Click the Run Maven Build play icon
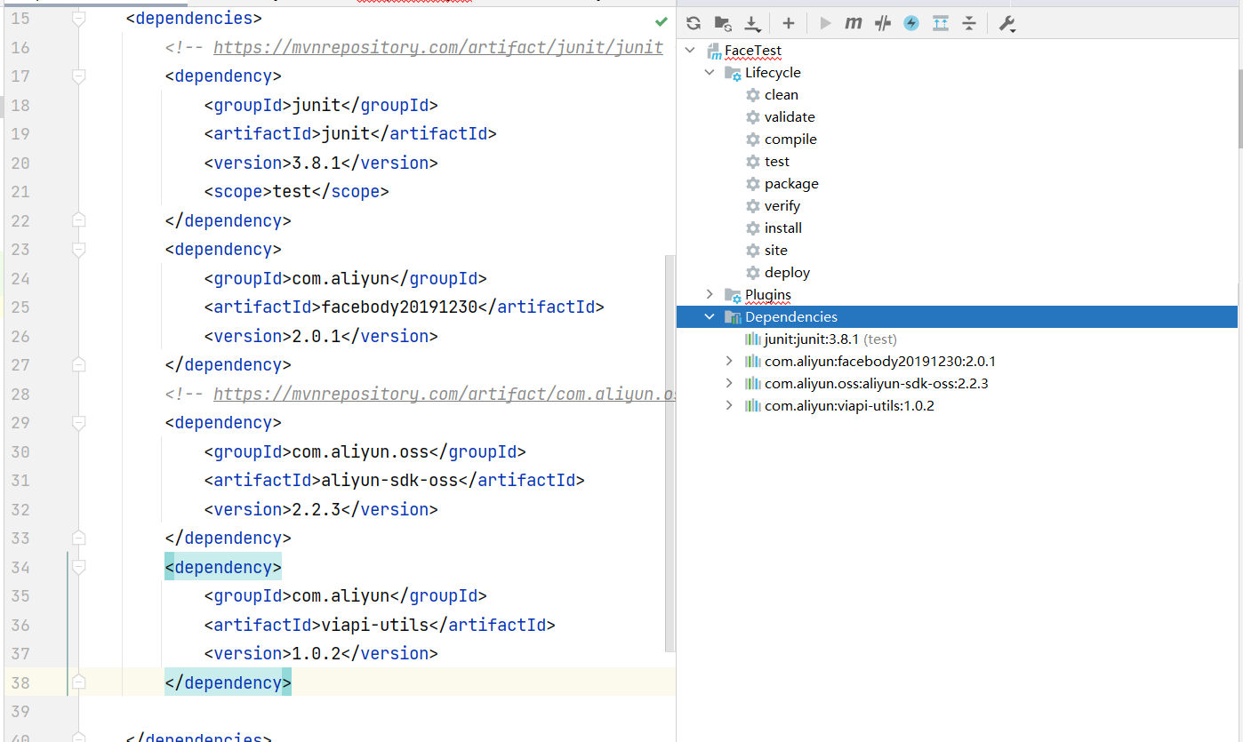This screenshot has height=742, width=1243. tap(825, 24)
